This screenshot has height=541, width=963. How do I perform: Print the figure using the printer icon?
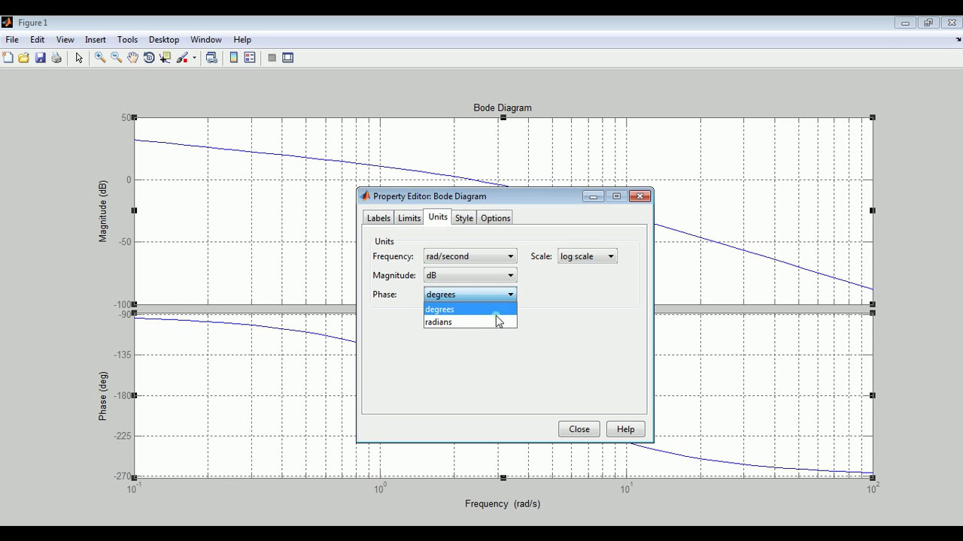click(x=56, y=58)
